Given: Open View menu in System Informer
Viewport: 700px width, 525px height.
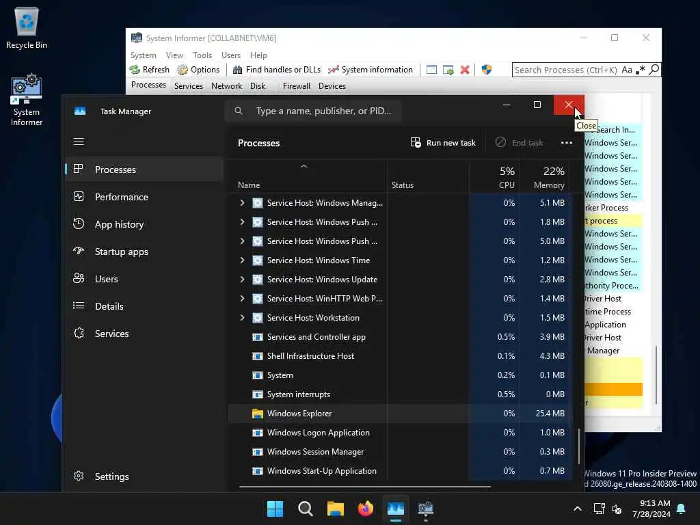Looking at the screenshot, I should pyautogui.click(x=174, y=55).
